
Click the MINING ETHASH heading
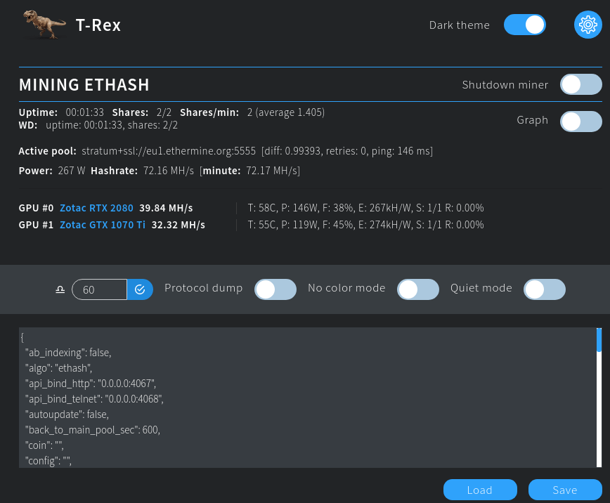pos(84,85)
